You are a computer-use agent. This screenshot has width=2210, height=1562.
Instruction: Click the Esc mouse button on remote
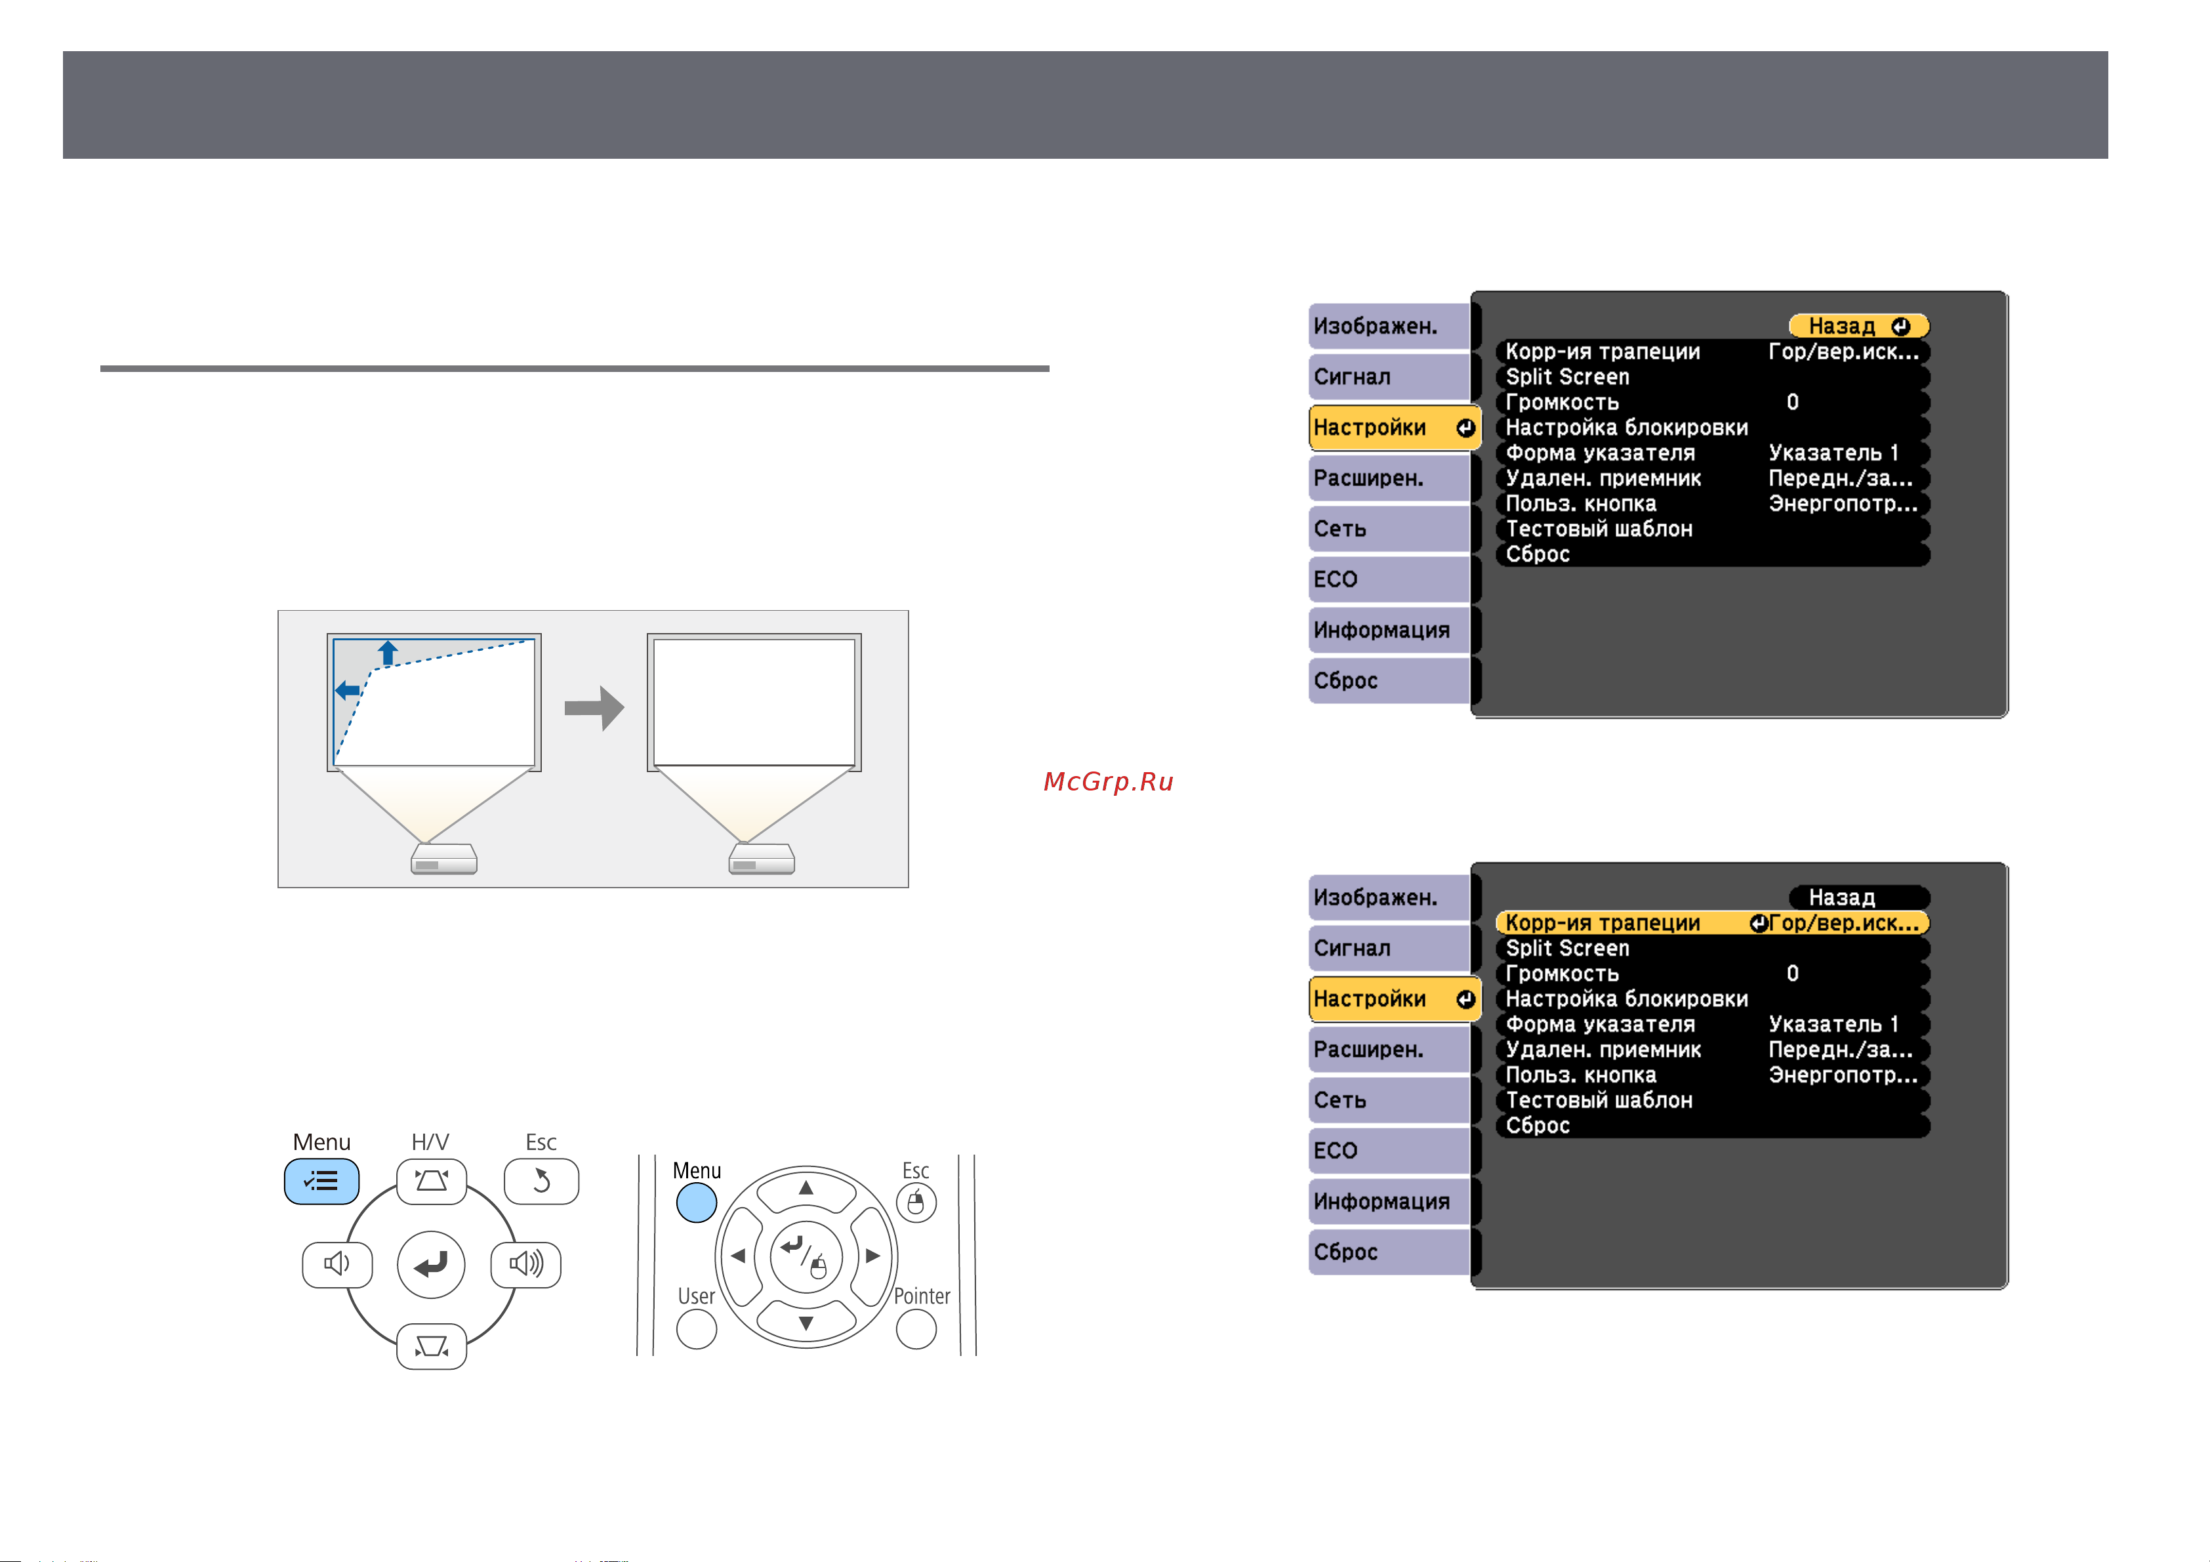click(x=915, y=1203)
